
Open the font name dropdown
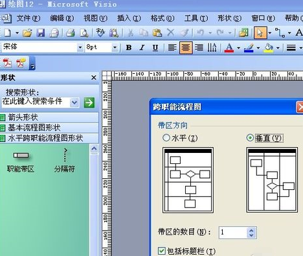pyautogui.click(x=80, y=47)
